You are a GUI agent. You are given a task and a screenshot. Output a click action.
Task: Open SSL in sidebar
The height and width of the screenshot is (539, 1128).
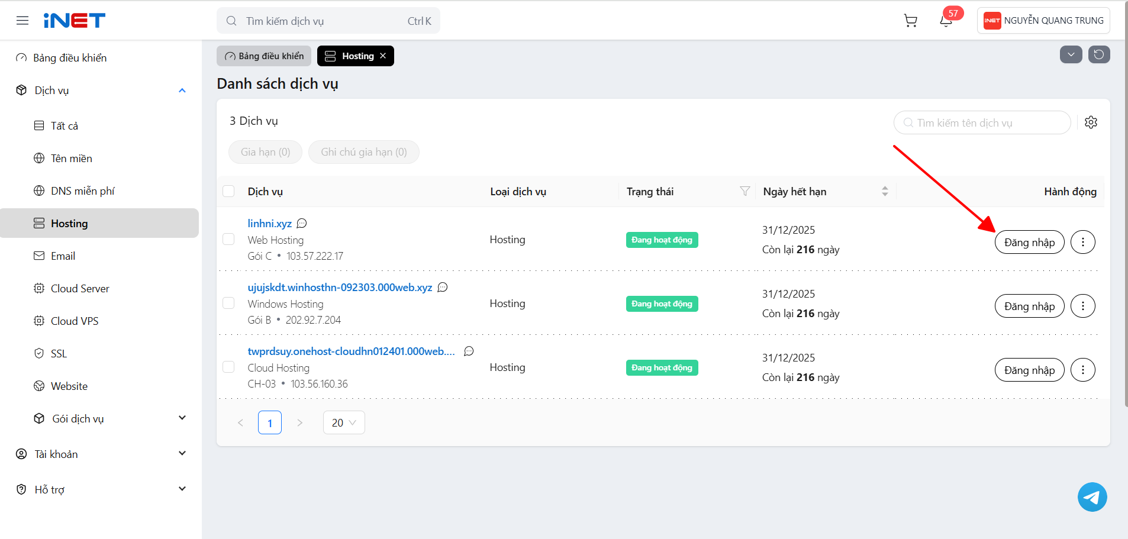(99, 353)
